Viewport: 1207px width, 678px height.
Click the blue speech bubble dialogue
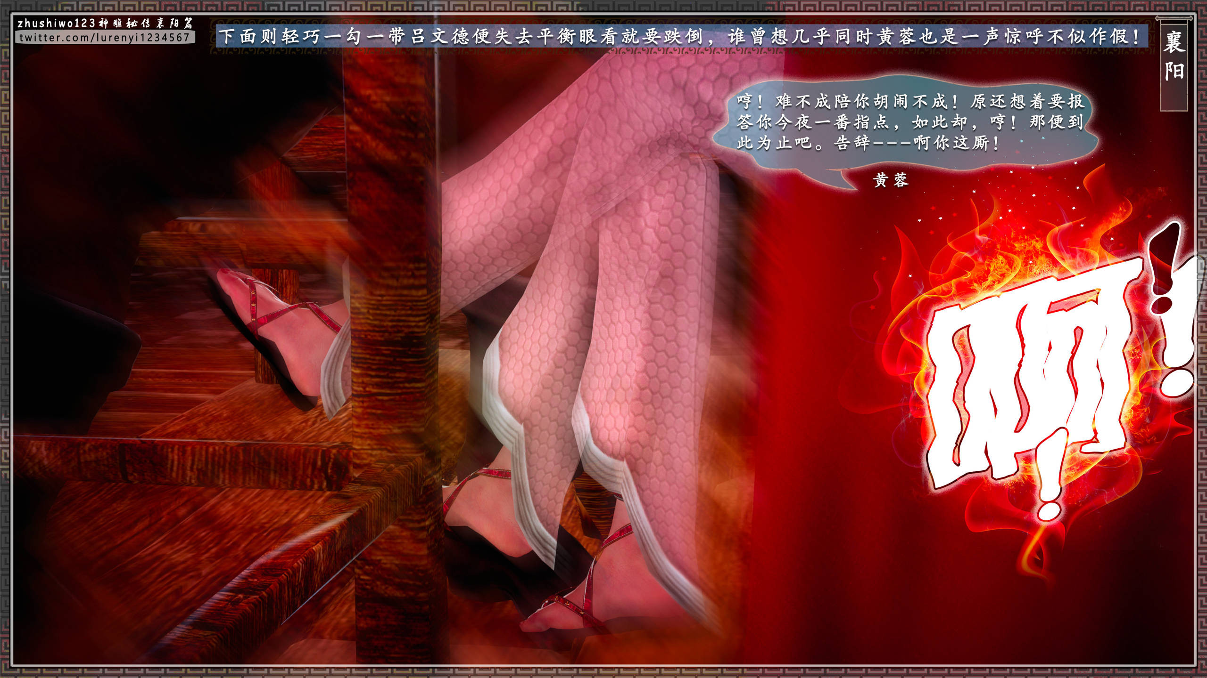[x=905, y=122]
